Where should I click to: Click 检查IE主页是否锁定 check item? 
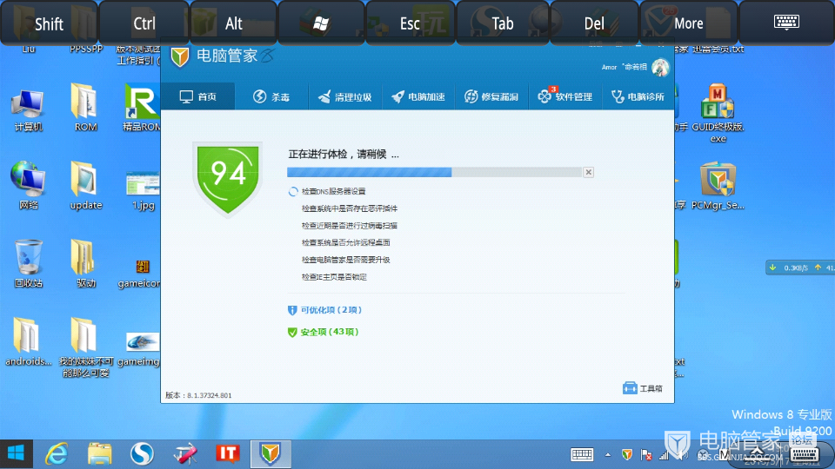click(x=334, y=277)
